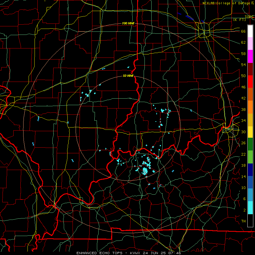
Task: Click the 22 value on the scale
Action: point(243,154)
